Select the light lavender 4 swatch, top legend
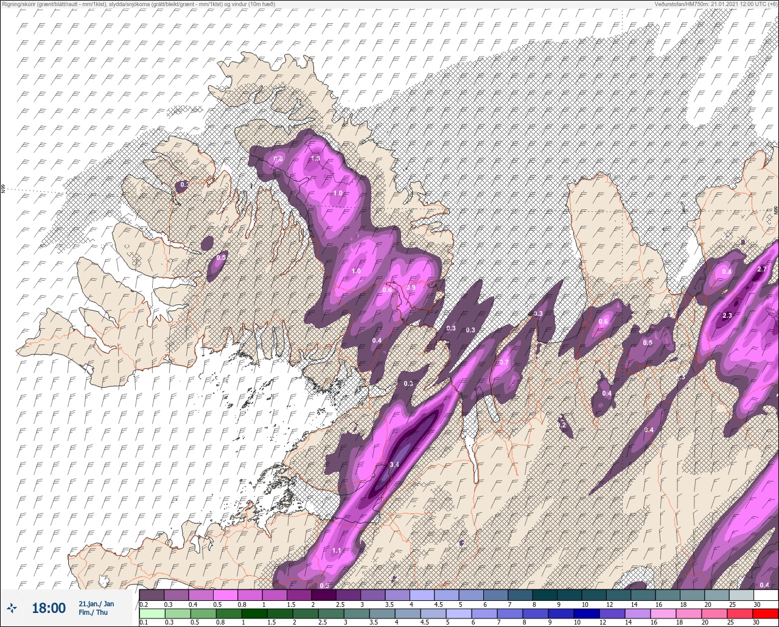 point(421,595)
